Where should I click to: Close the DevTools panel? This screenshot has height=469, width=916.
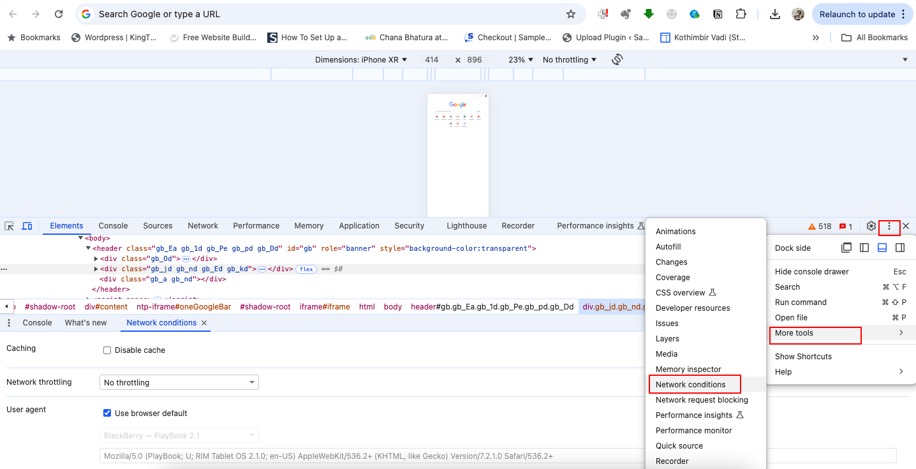pos(906,226)
